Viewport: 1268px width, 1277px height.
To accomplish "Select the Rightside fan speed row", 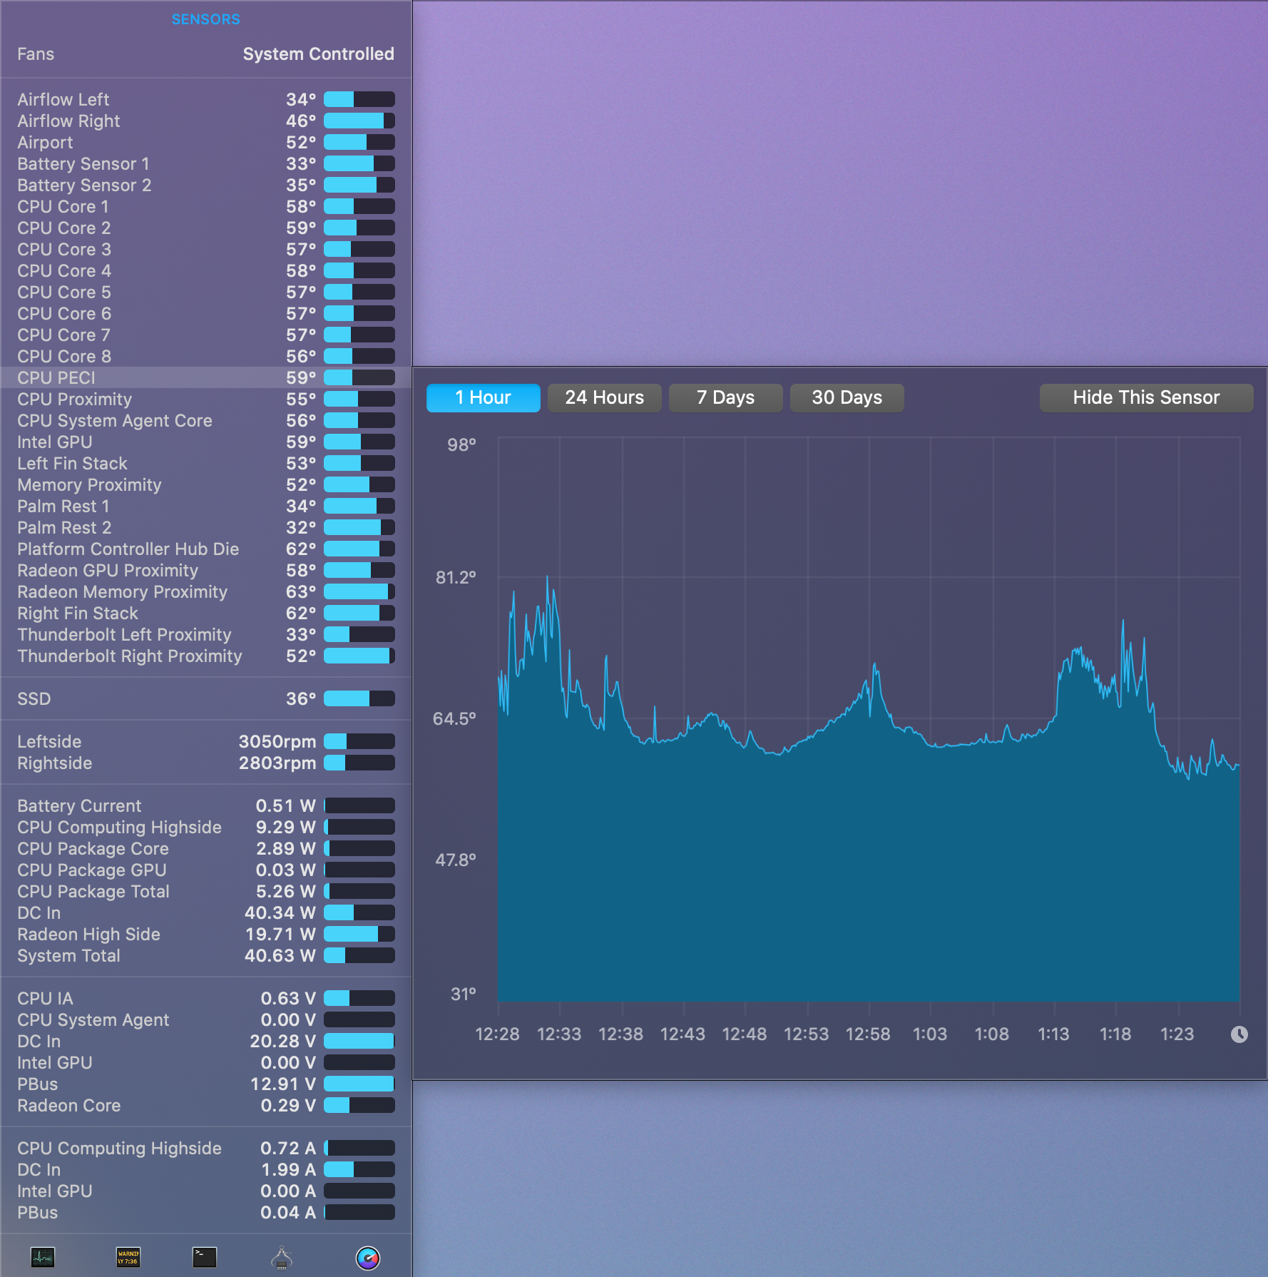I will (206, 763).
